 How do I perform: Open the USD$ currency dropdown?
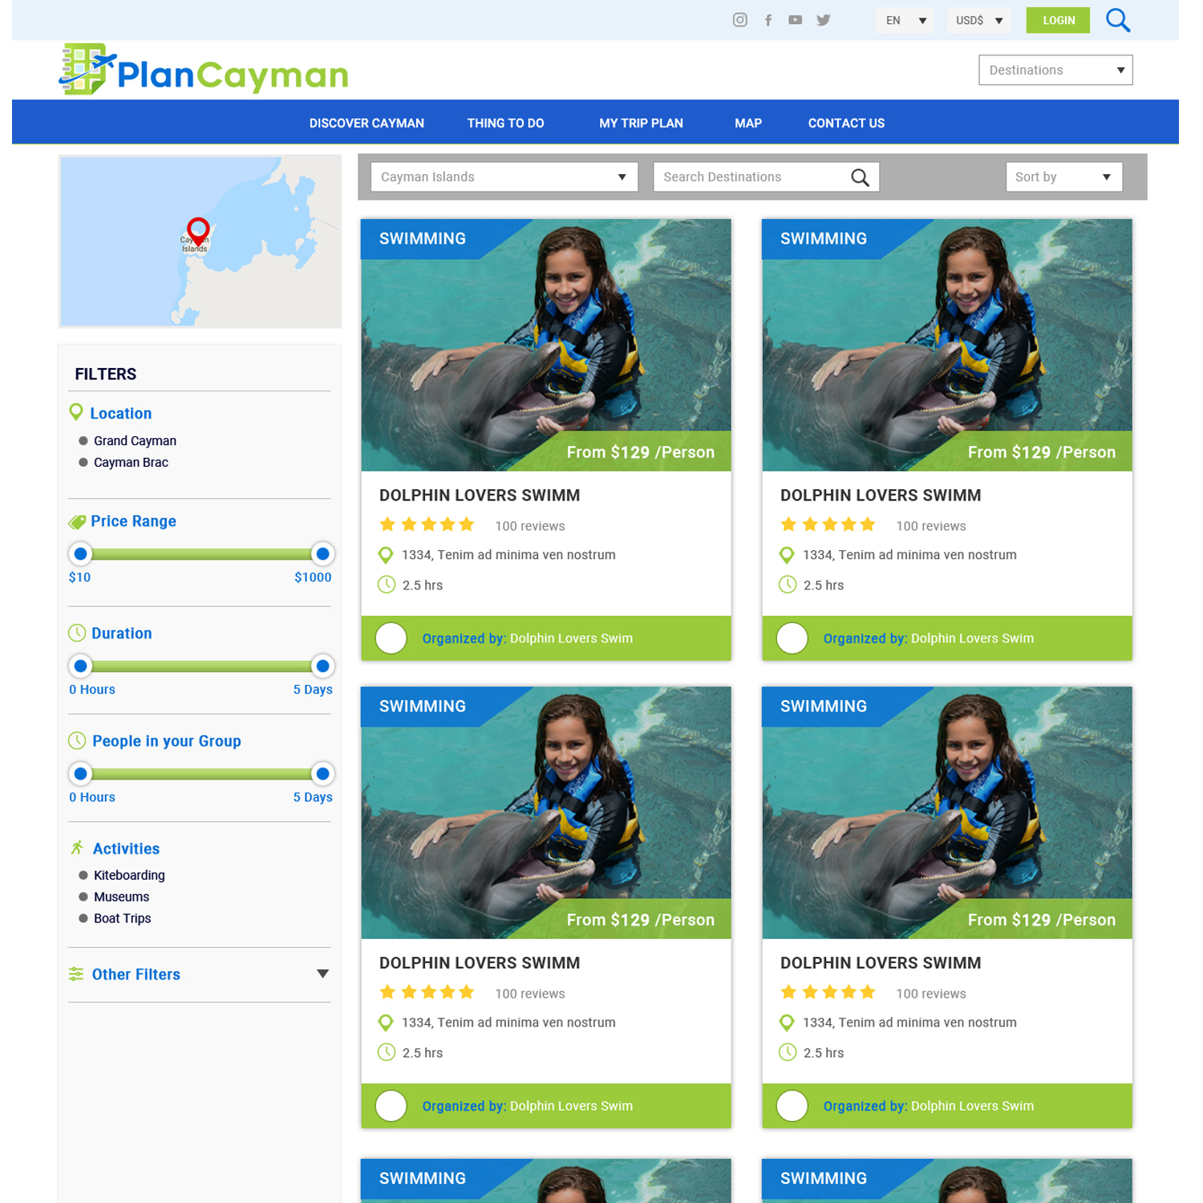[x=979, y=20]
